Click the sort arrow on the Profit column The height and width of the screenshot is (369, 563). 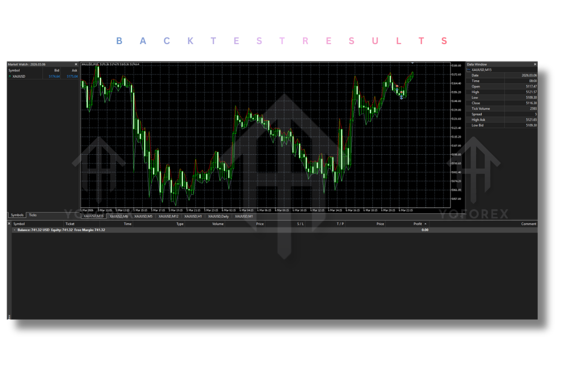point(425,224)
